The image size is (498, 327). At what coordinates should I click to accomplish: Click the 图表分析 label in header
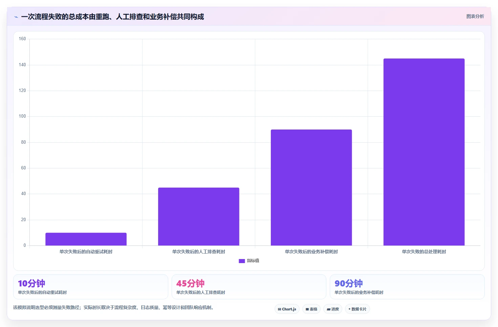click(475, 16)
